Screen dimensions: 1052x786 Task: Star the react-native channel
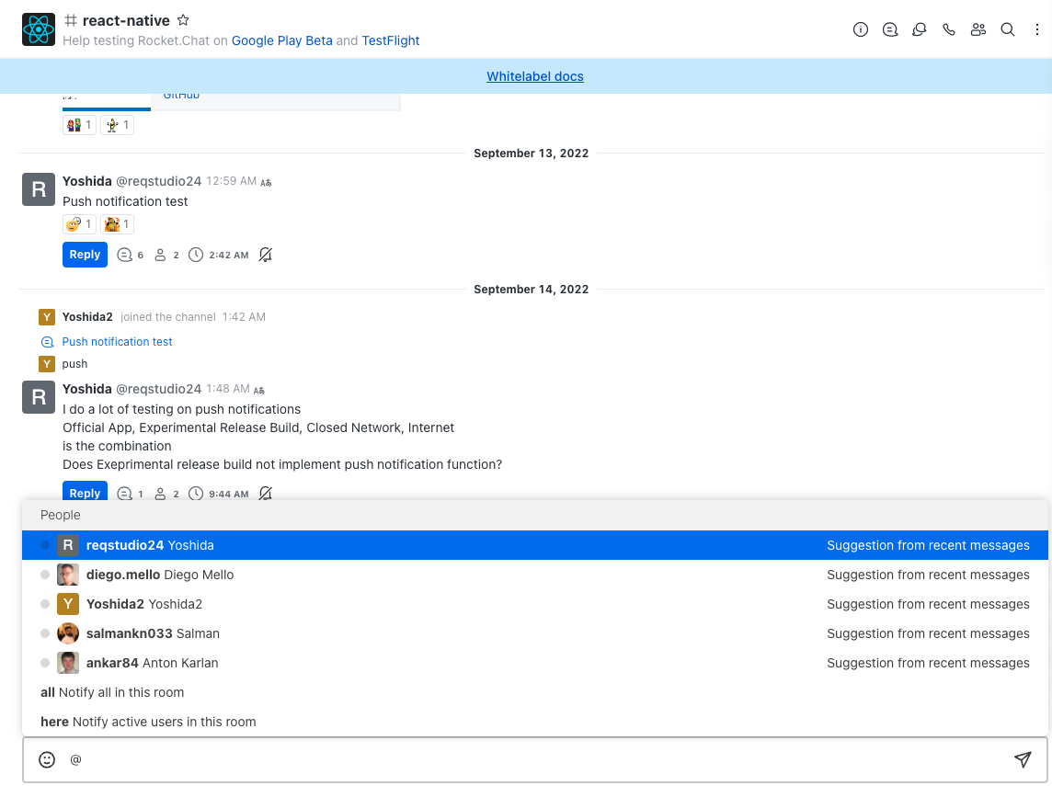point(182,21)
